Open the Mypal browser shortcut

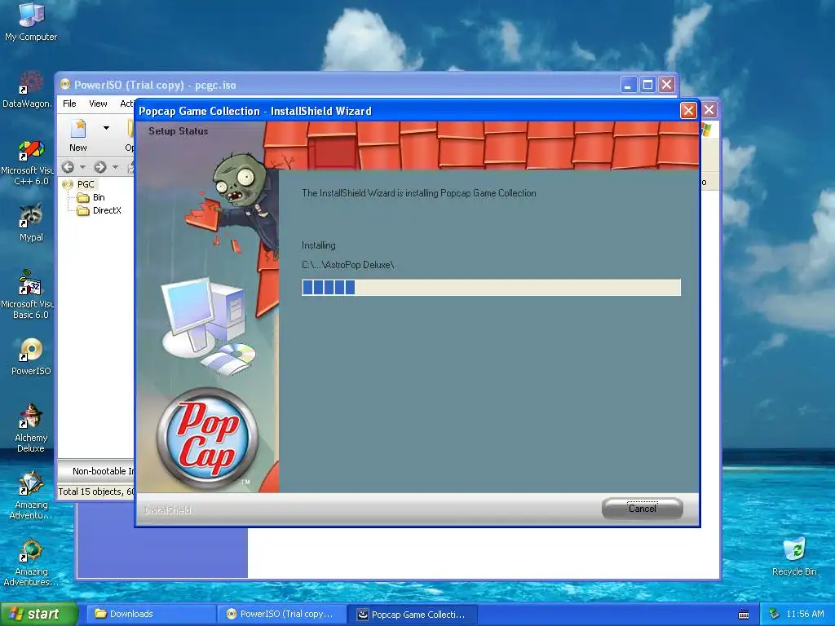pyautogui.click(x=31, y=223)
